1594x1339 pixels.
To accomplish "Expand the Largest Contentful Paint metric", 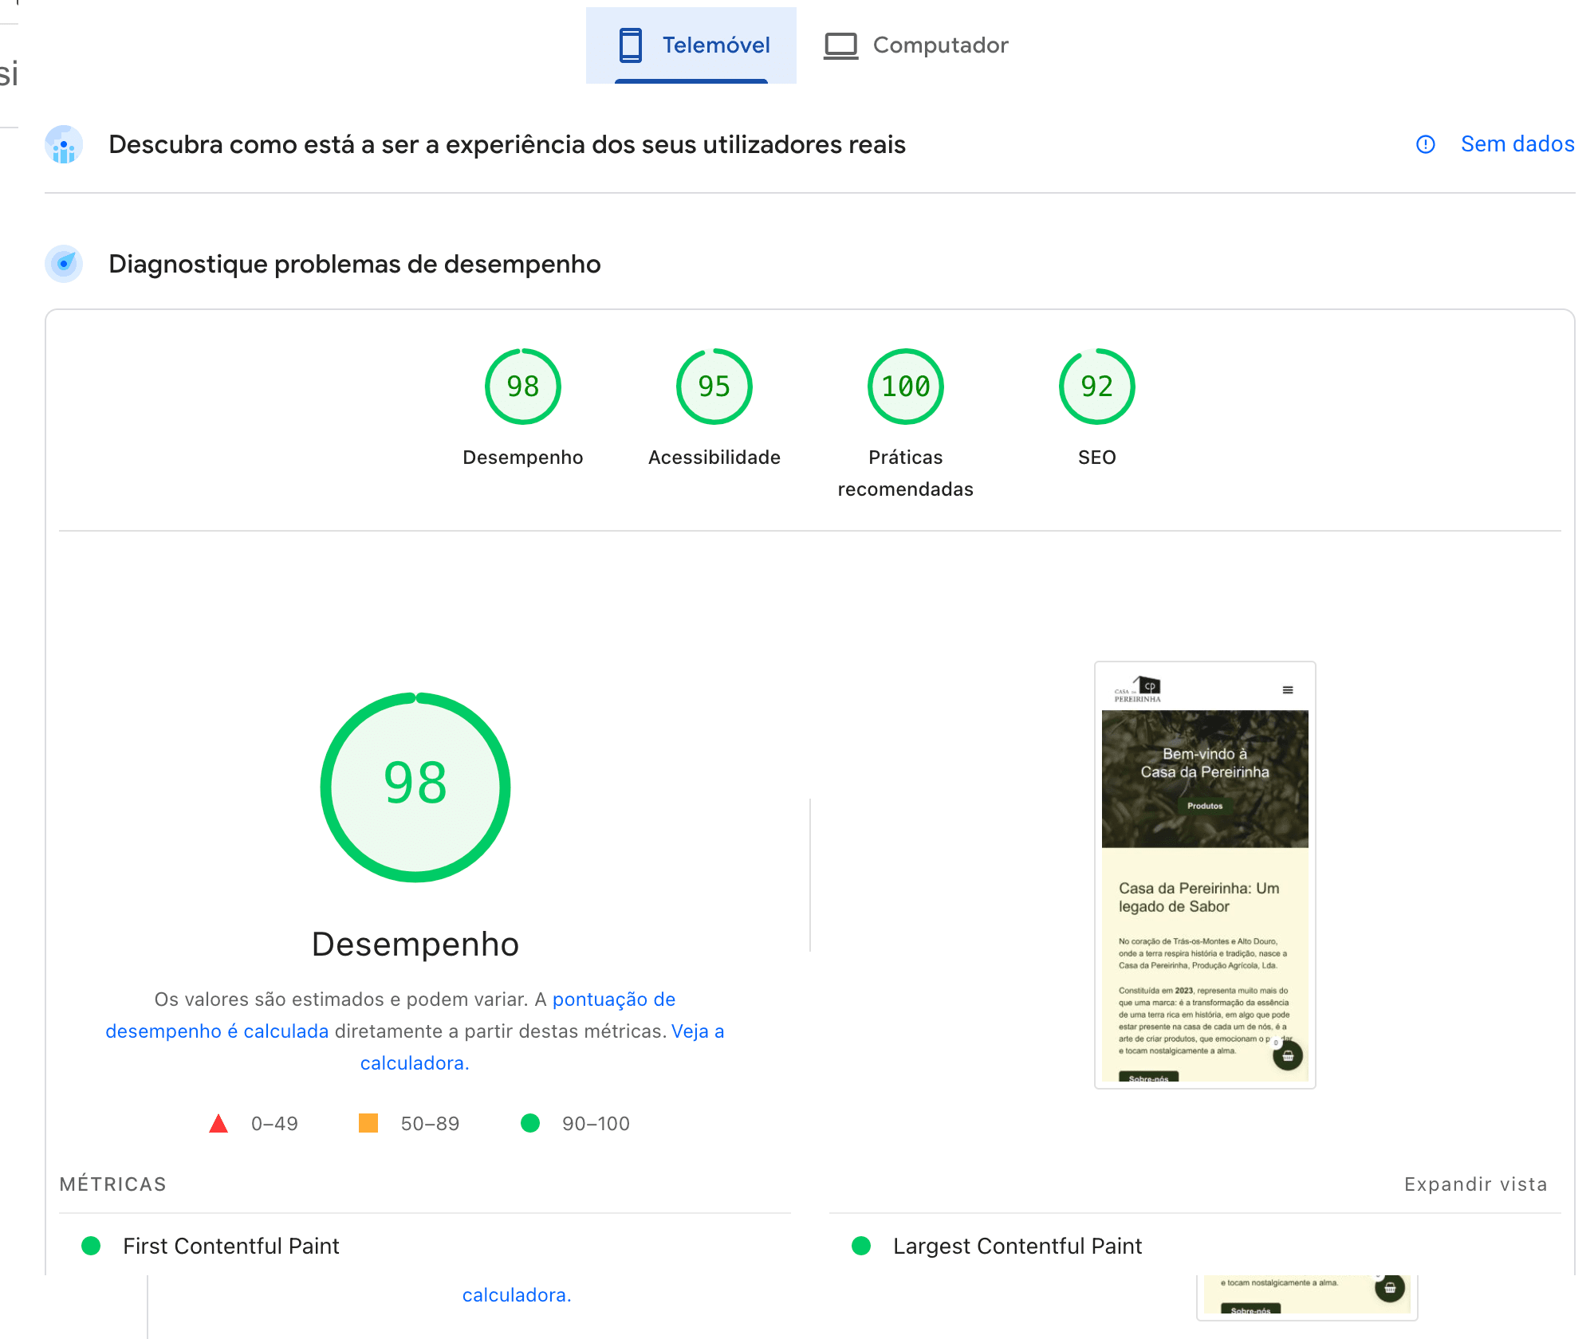I will tap(1018, 1246).
